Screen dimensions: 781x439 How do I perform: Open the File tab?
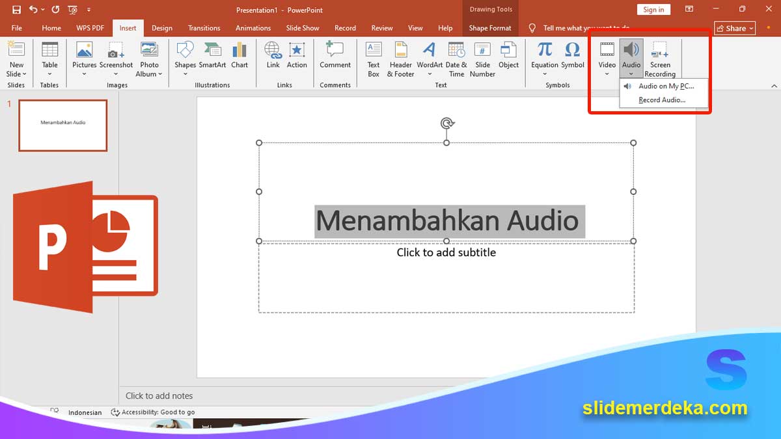[16, 28]
